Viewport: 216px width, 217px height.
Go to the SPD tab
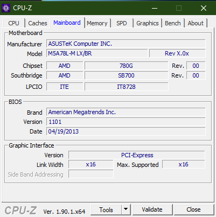(122, 23)
